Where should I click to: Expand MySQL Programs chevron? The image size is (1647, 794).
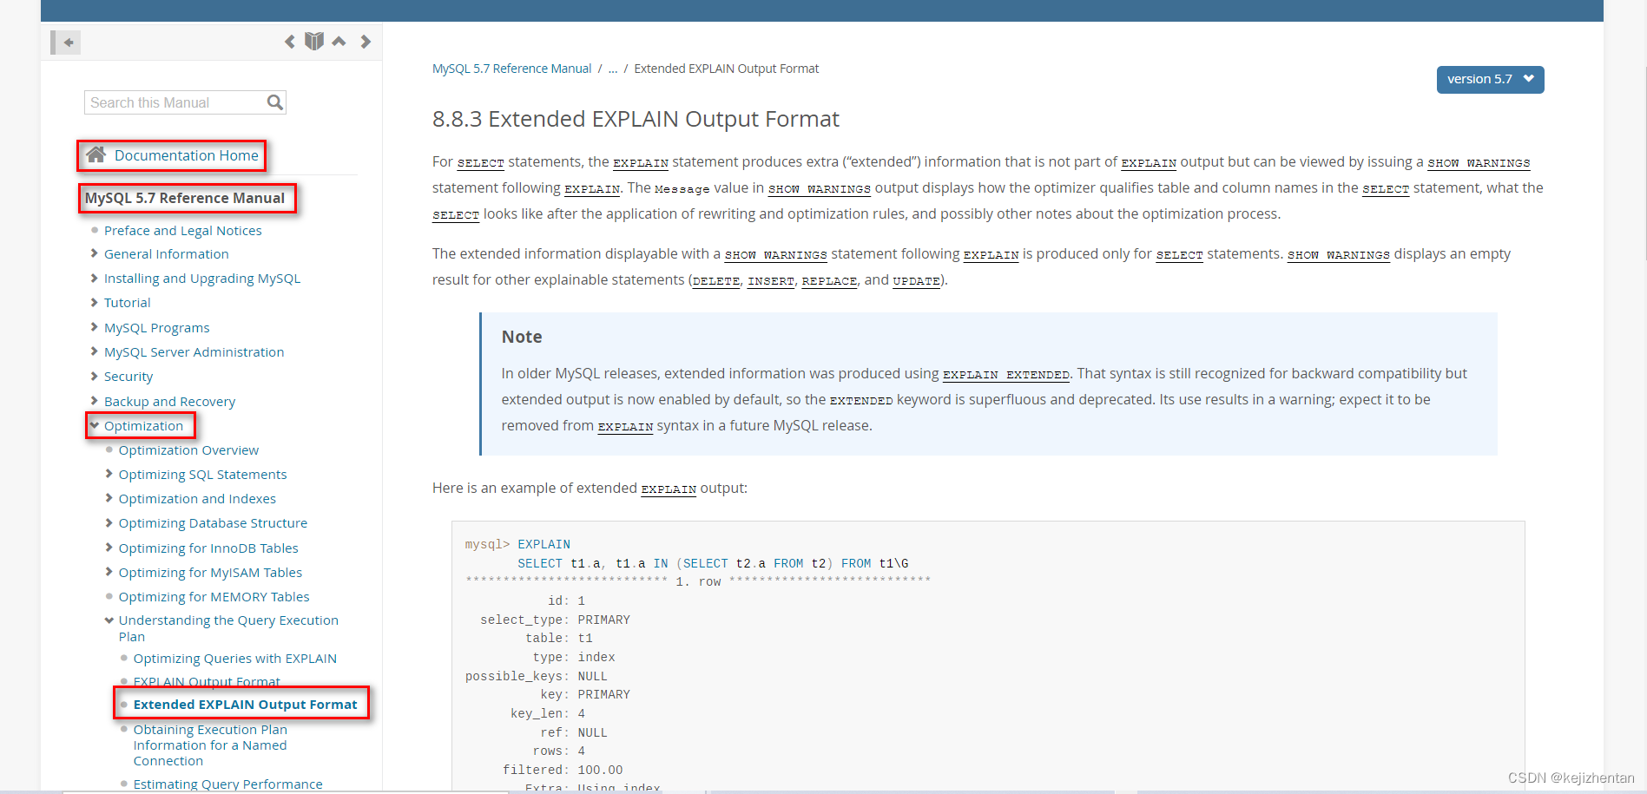coord(94,327)
